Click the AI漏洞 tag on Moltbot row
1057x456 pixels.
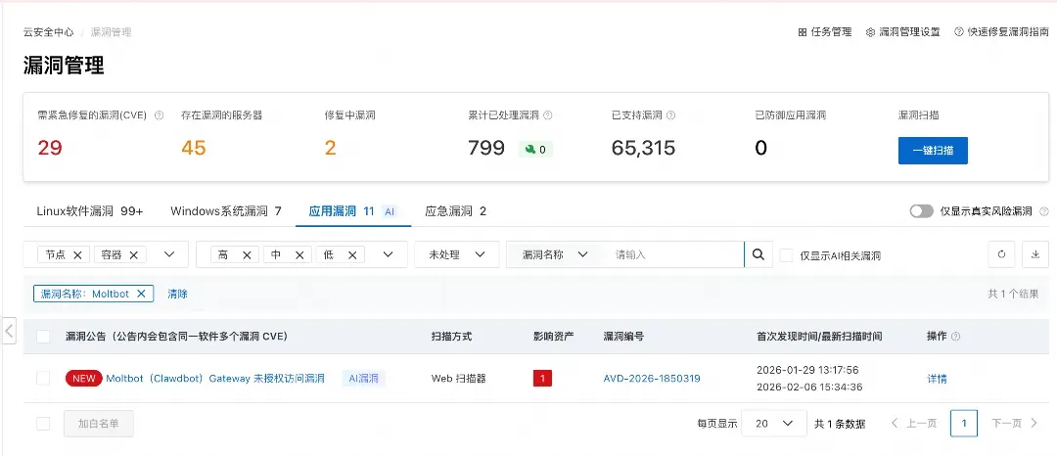tap(363, 379)
